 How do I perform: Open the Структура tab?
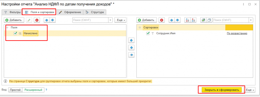click(x=95, y=12)
